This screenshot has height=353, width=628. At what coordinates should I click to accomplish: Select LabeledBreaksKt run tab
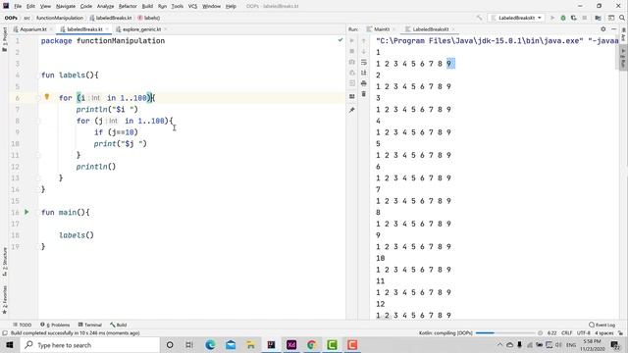click(430, 29)
